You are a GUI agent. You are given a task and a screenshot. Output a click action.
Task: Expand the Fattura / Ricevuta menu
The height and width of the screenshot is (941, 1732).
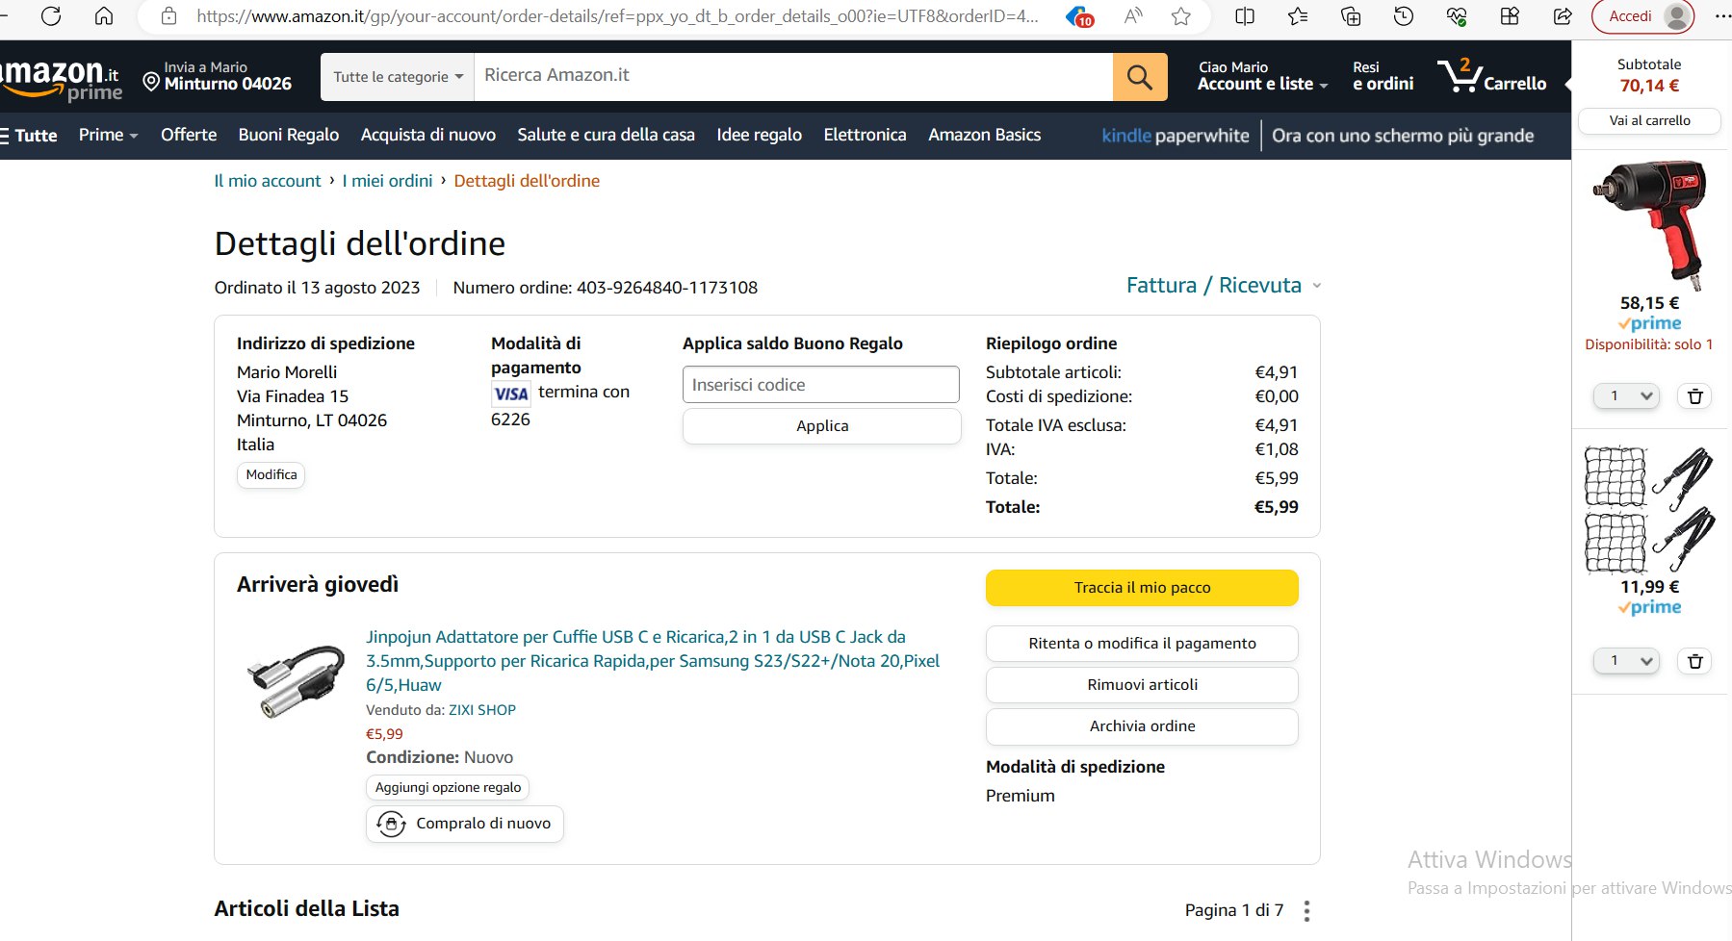(x=1224, y=286)
